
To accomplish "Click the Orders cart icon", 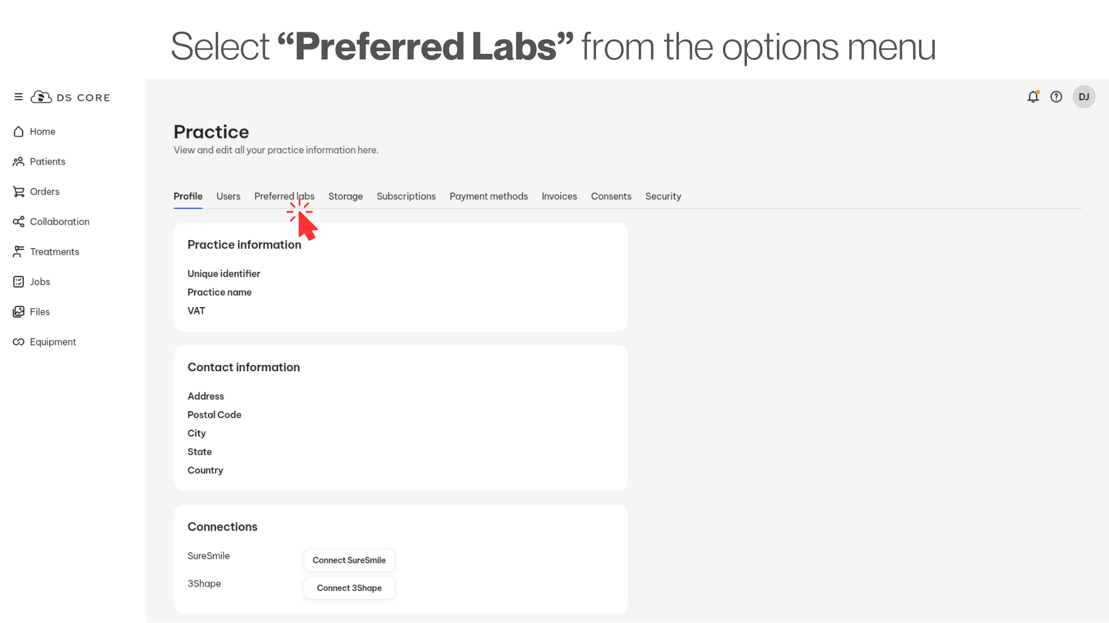I will [x=18, y=192].
